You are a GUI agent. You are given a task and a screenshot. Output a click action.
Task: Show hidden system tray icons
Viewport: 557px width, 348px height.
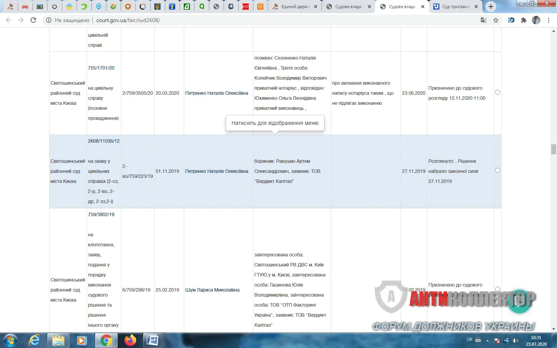click(487, 341)
